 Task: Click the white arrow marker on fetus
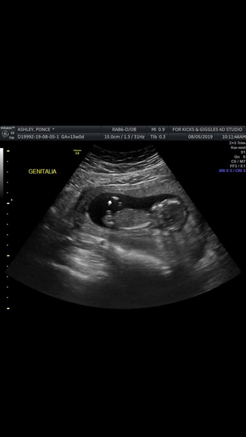pyautogui.click(x=110, y=203)
